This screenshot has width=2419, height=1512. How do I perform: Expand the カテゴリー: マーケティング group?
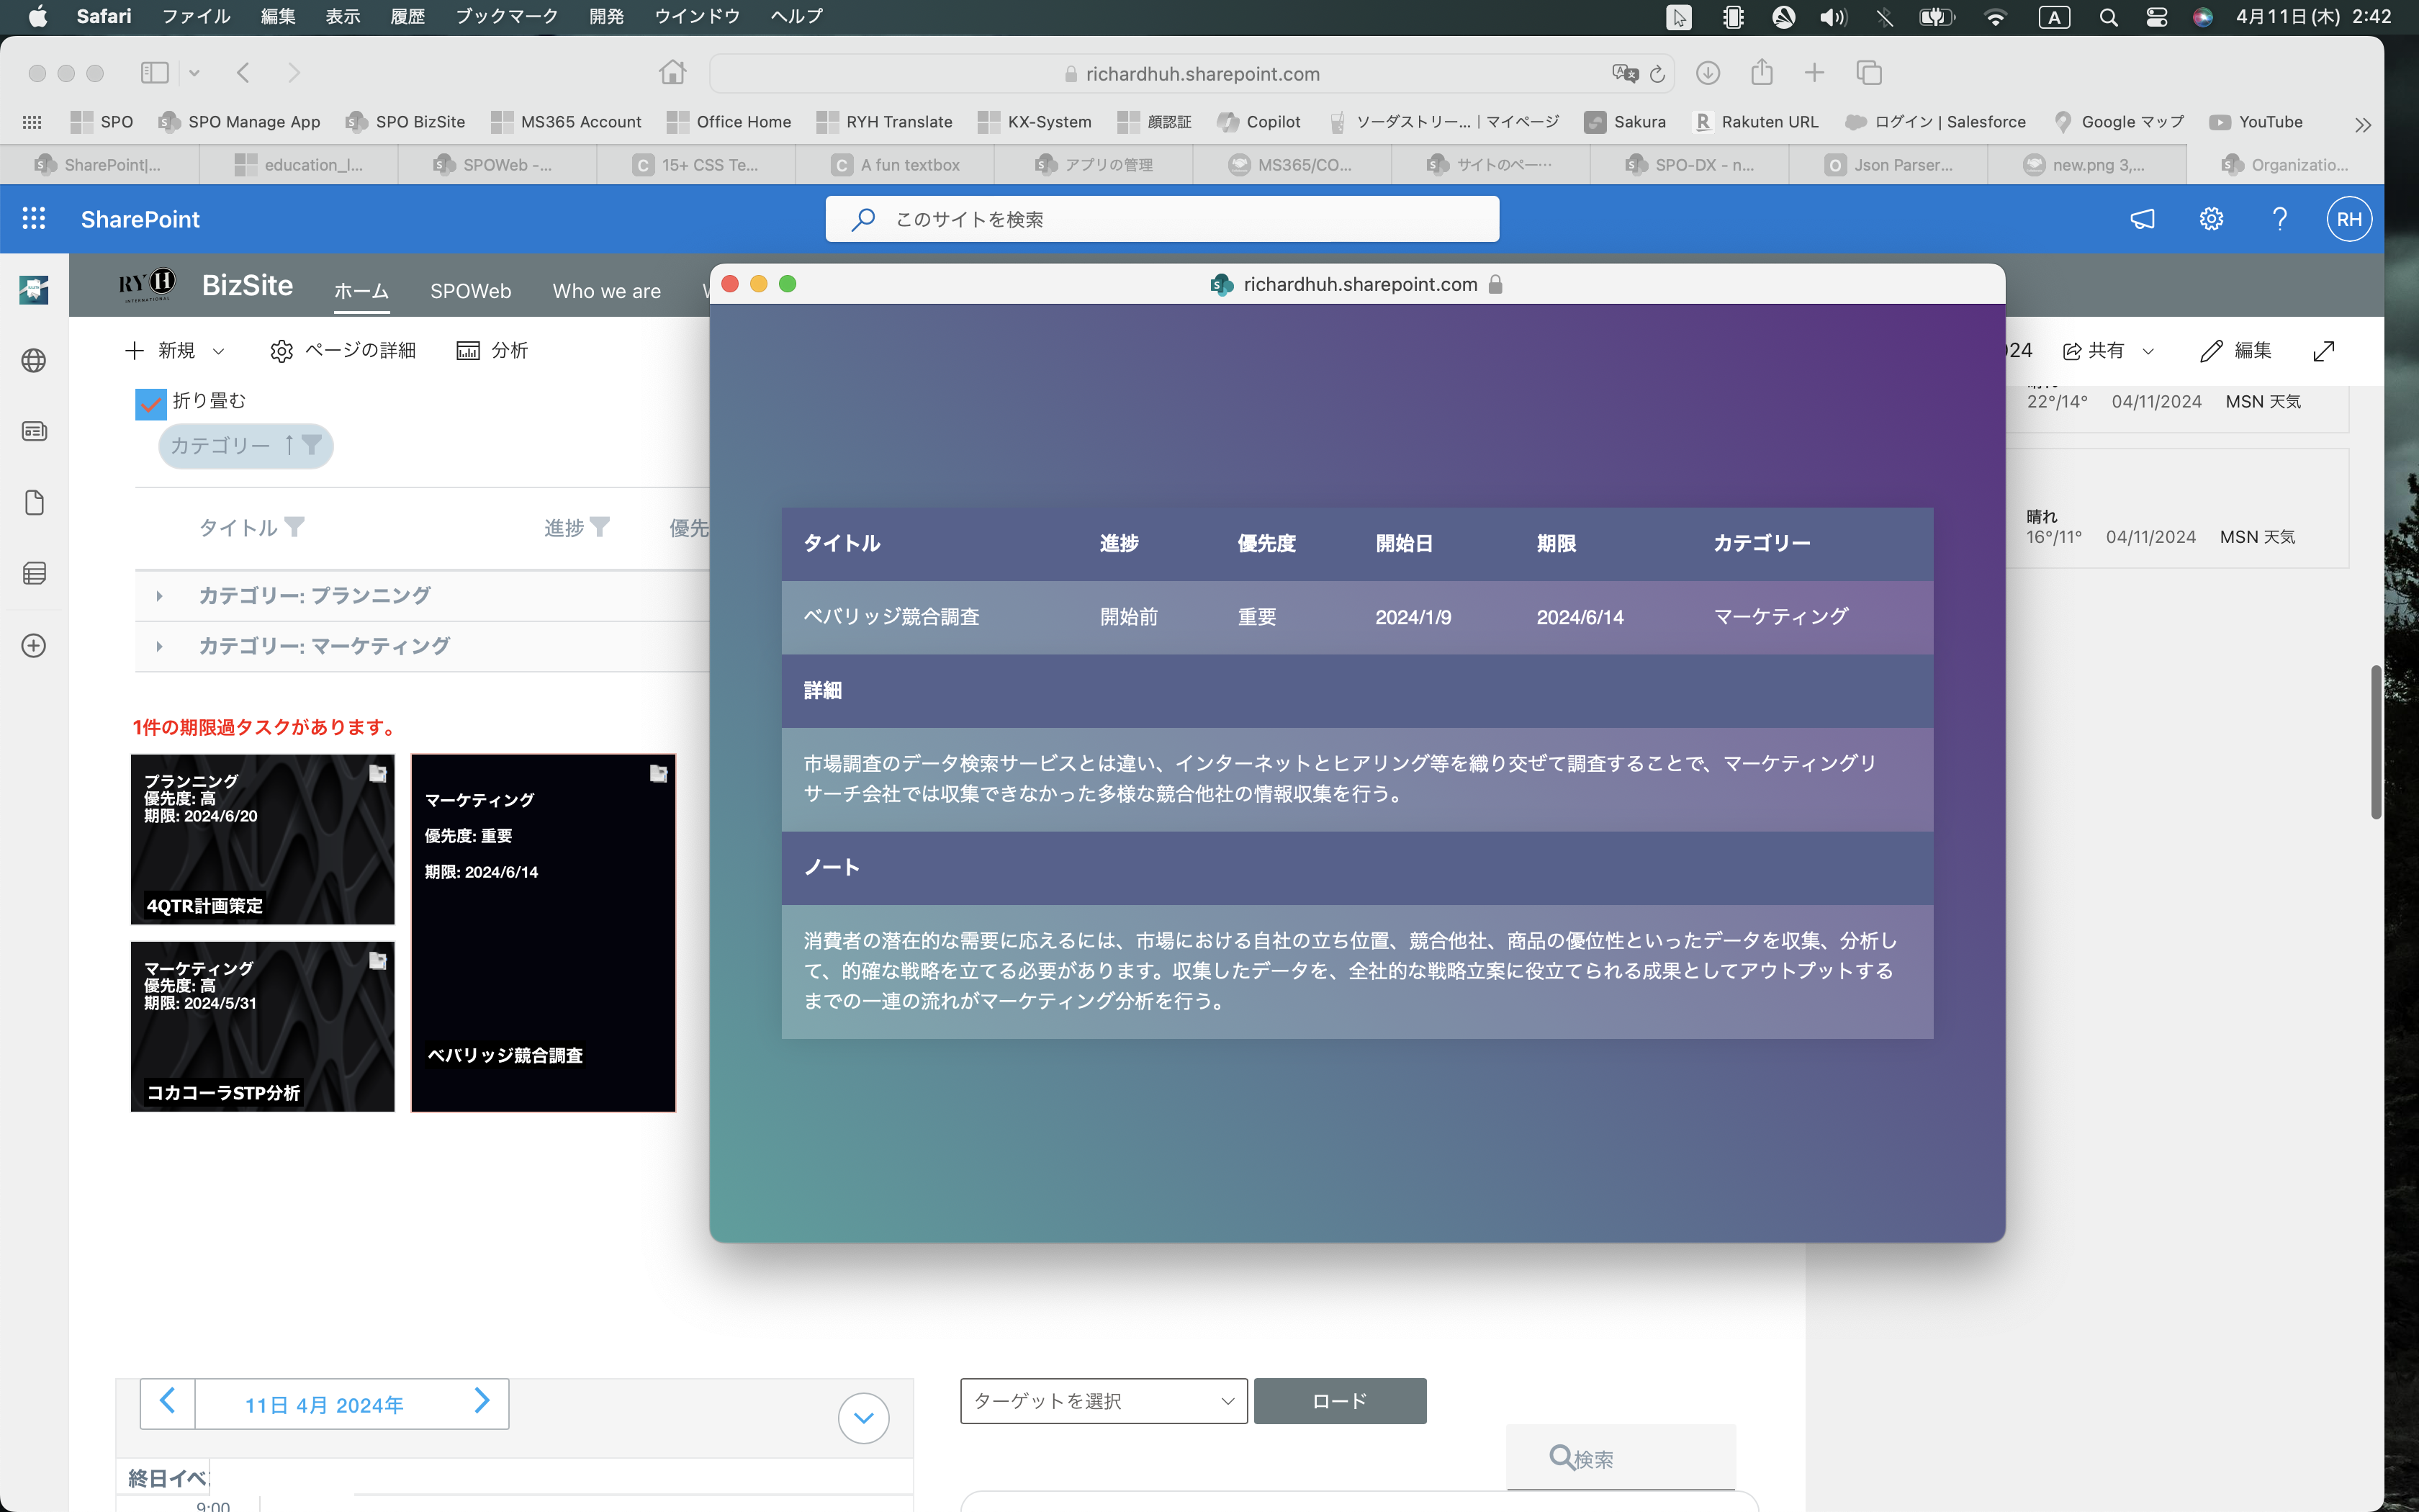click(x=159, y=647)
